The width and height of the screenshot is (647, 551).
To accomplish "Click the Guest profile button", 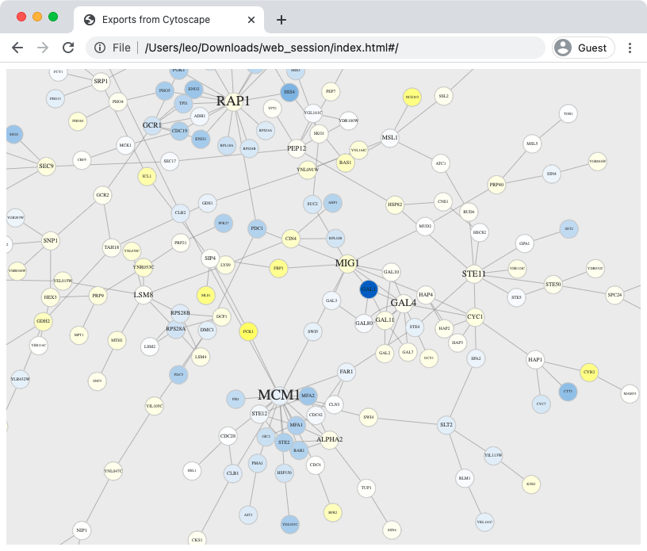I will (x=583, y=48).
